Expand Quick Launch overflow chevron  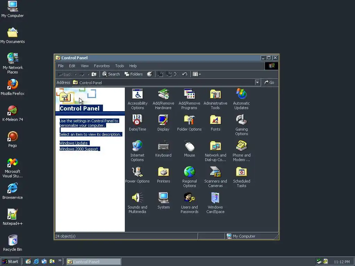[x=60, y=260]
